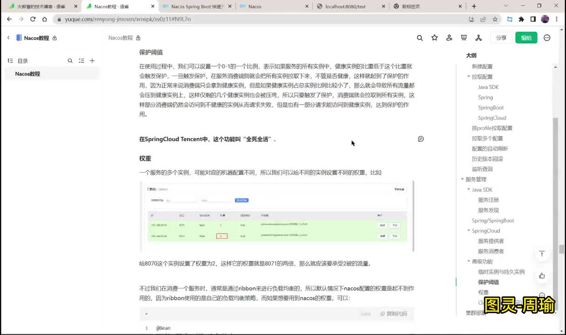Share this page from the address bar
The image size is (566, 335).
coord(483,19)
